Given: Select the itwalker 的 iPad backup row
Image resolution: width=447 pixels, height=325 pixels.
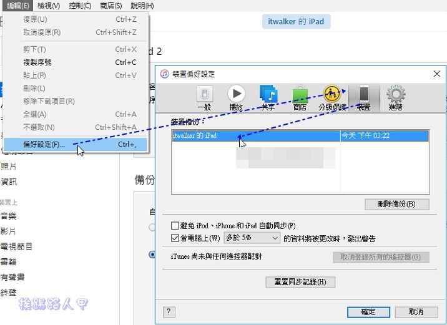Looking at the screenshot, I should [300, 135].
